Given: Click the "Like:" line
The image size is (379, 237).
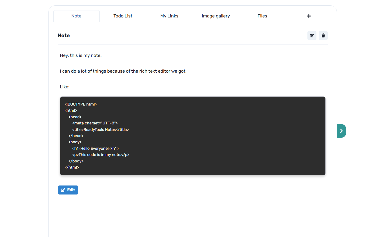Looking at the screenshot, I should tap(65, 87).
